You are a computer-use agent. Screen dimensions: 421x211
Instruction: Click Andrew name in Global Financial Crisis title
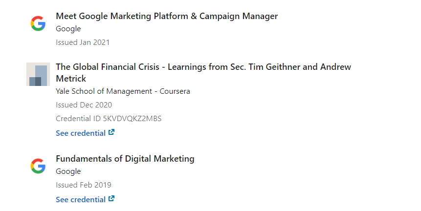pos(335,67)
